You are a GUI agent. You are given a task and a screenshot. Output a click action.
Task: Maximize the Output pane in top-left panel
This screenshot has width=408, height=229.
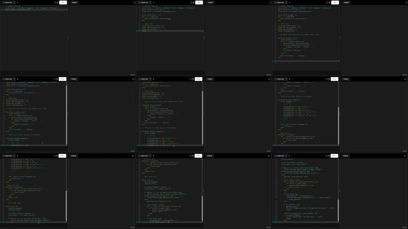[135, 3]
